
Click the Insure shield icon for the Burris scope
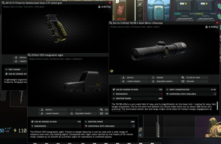[153, 78]
